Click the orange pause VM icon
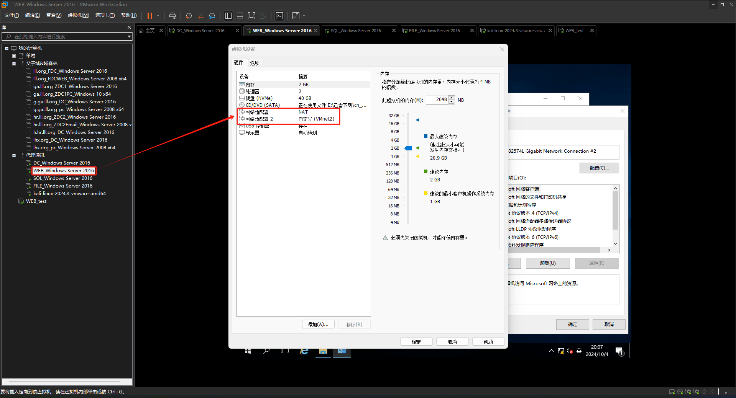736x398 pixels. pyautogui.click(x=150, y=16)
